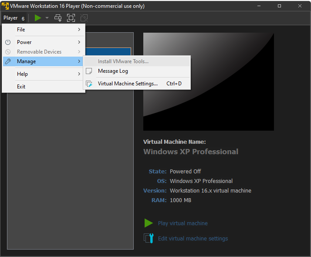Open the Message Log
The image size is (311, 257).
pyautogui.click(x=137, y=71)
